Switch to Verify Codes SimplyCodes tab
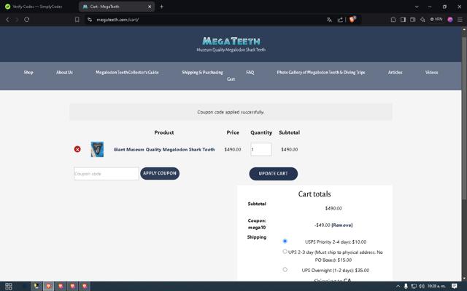467x291 pixels. [x=39, y=7]
